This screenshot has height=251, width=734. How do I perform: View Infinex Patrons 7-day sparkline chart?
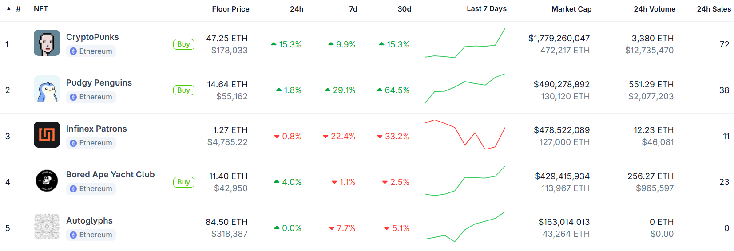465,134
